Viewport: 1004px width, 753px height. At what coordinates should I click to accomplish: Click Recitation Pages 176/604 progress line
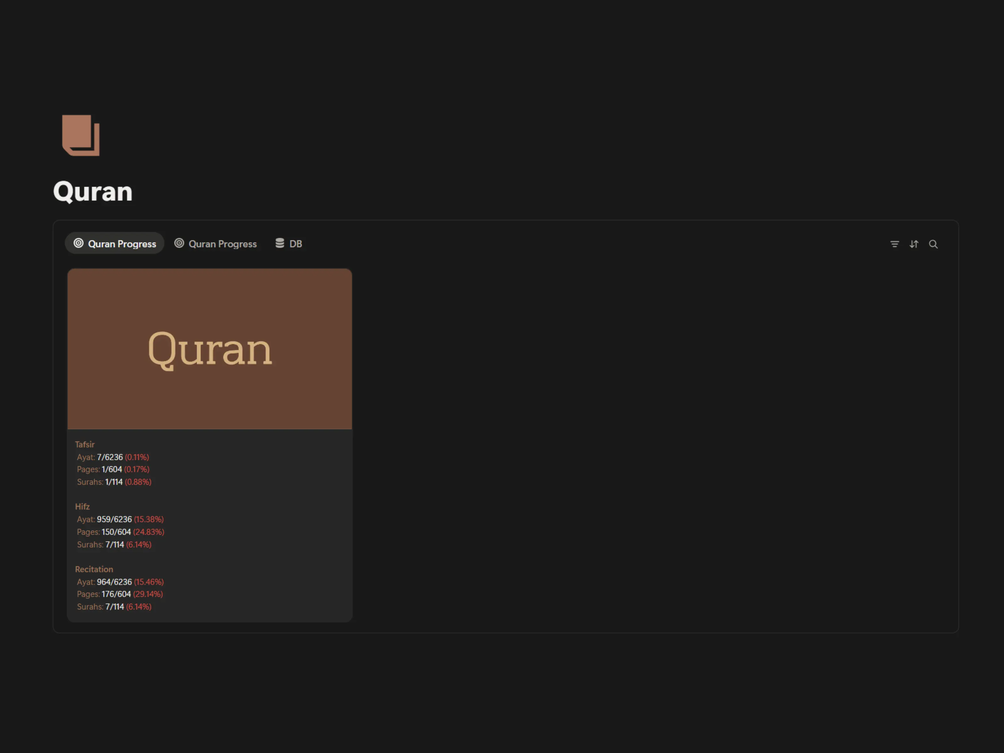point(119,594)
